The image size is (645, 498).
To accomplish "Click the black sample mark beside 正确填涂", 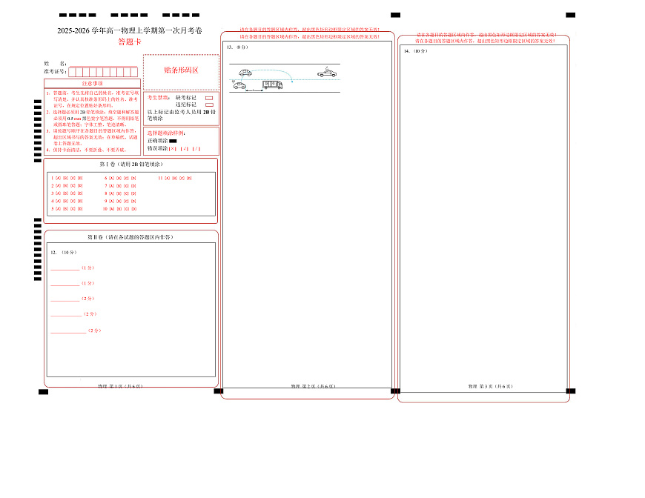I will click(x=173, y=141).
